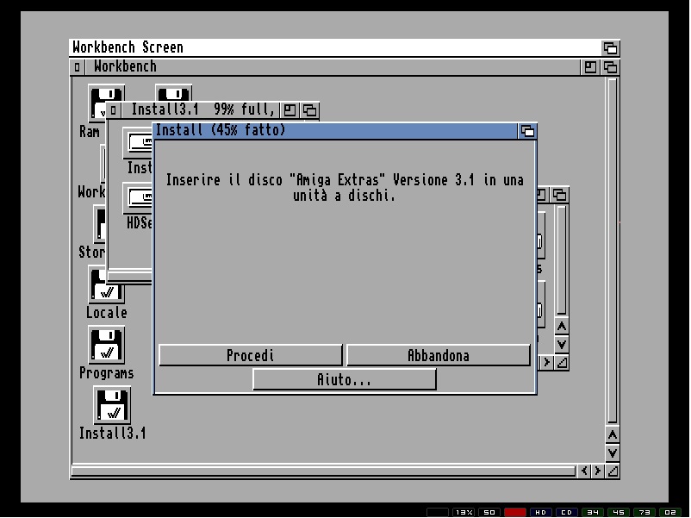Click the Install dialog title bar
The image size is (691, 518).
click(335, 131)
